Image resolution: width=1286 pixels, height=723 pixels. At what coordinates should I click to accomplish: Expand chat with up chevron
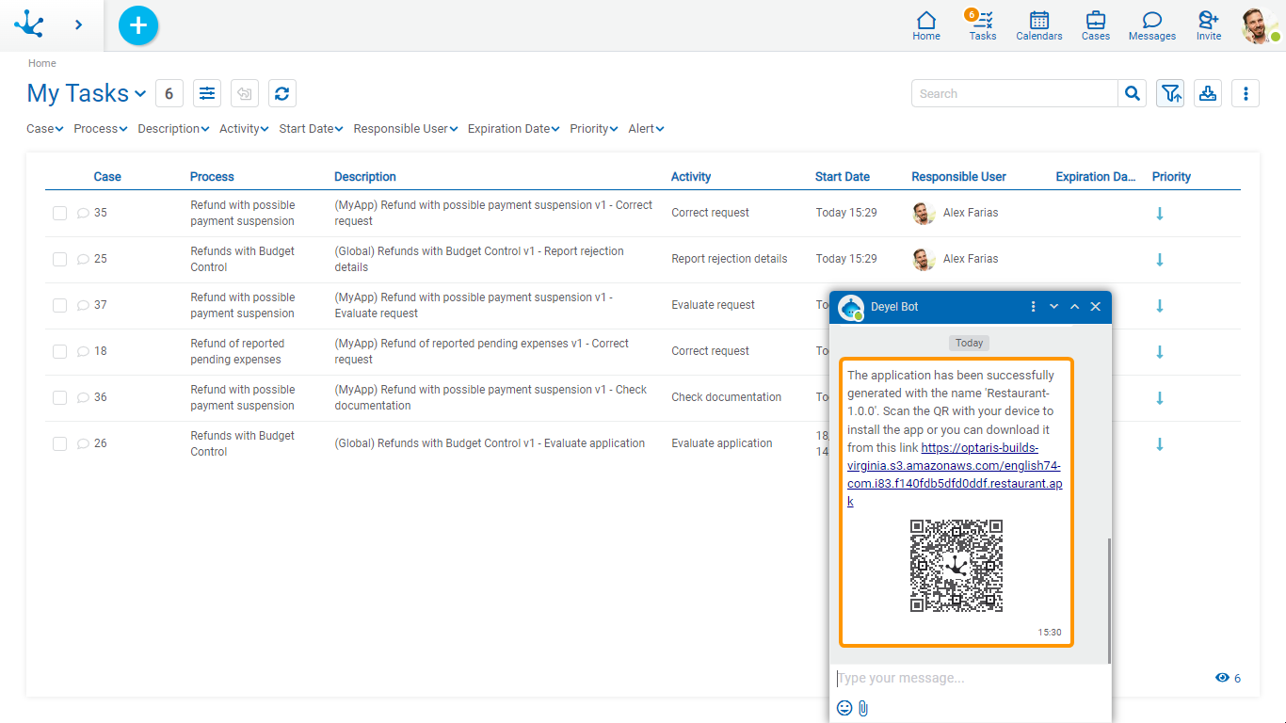[x=1075, y=307]
